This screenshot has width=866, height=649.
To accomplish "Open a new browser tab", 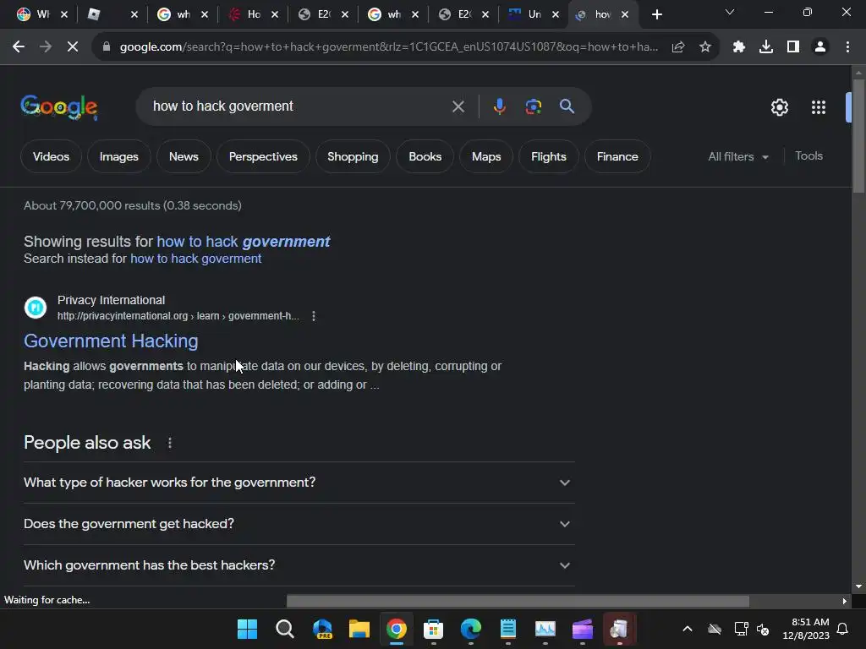I will tap(656, 14).
